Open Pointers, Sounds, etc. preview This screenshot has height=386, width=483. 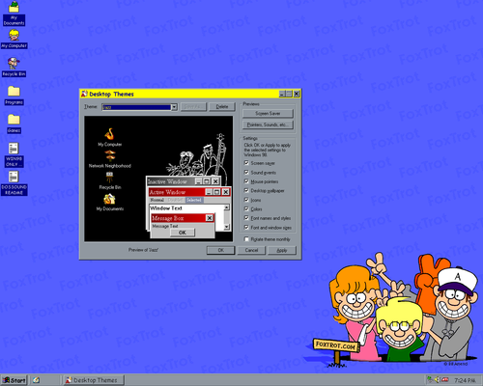(268, 124)
